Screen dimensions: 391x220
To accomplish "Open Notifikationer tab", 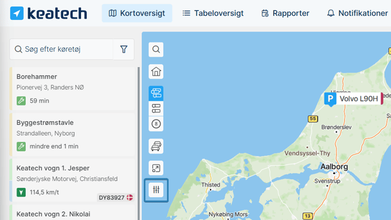I will pos(357,13).
